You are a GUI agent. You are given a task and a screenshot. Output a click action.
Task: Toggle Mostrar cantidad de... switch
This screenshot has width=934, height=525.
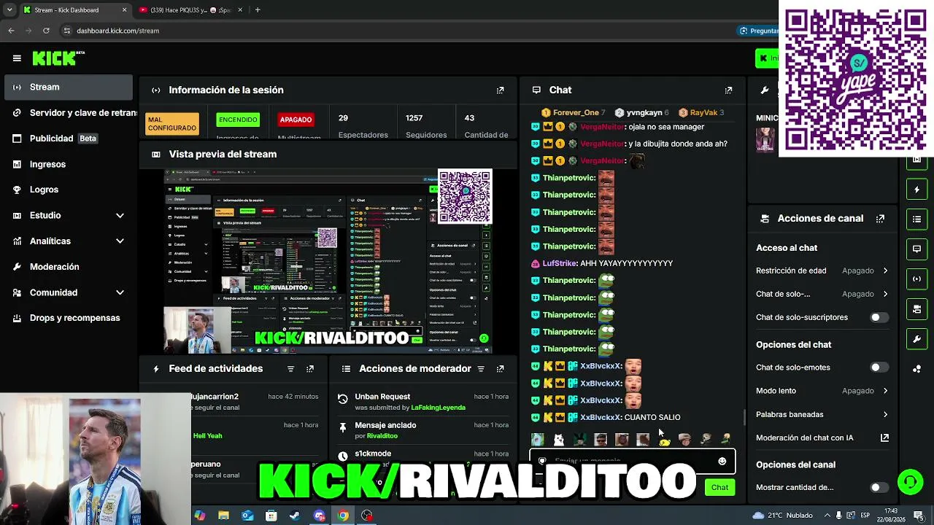[879, 487]
